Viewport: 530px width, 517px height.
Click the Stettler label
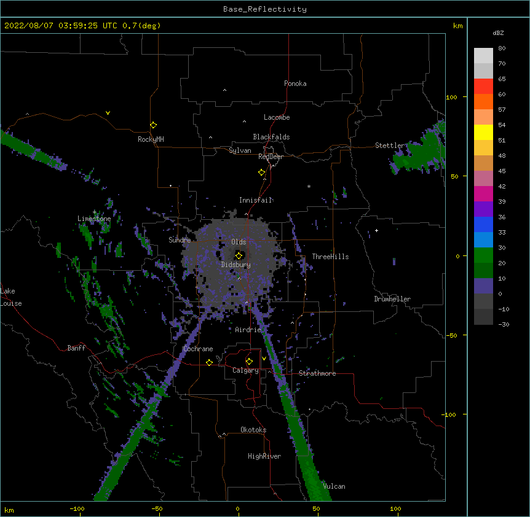click(389, 146)
